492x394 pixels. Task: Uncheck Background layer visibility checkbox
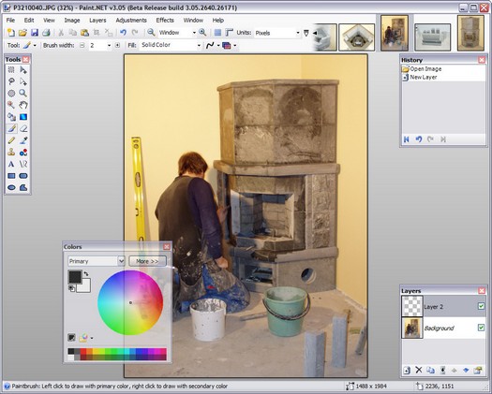(481, 328)
